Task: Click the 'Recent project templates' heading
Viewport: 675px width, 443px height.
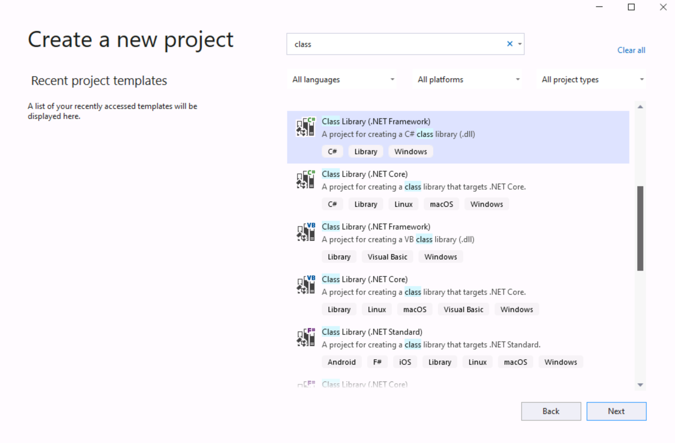Action: point(99,81)
